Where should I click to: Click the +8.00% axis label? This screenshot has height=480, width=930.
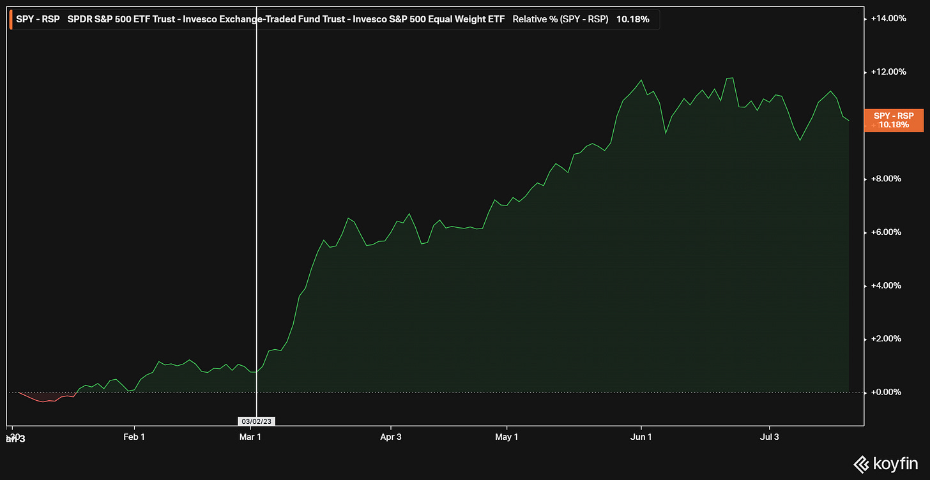[887, 179]
